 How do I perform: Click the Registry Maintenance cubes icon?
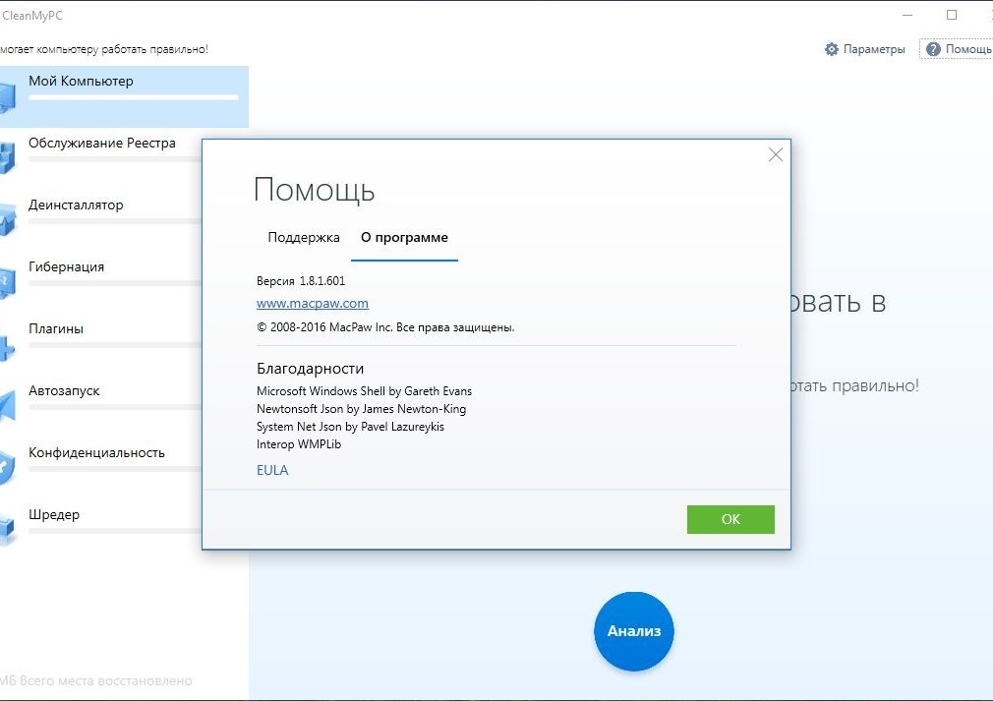coord(7,158)
